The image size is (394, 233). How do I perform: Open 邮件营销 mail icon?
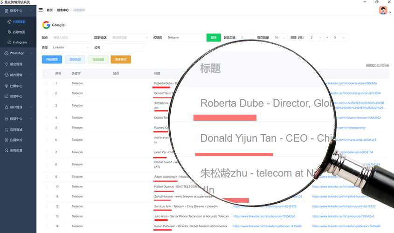(7, 75)
